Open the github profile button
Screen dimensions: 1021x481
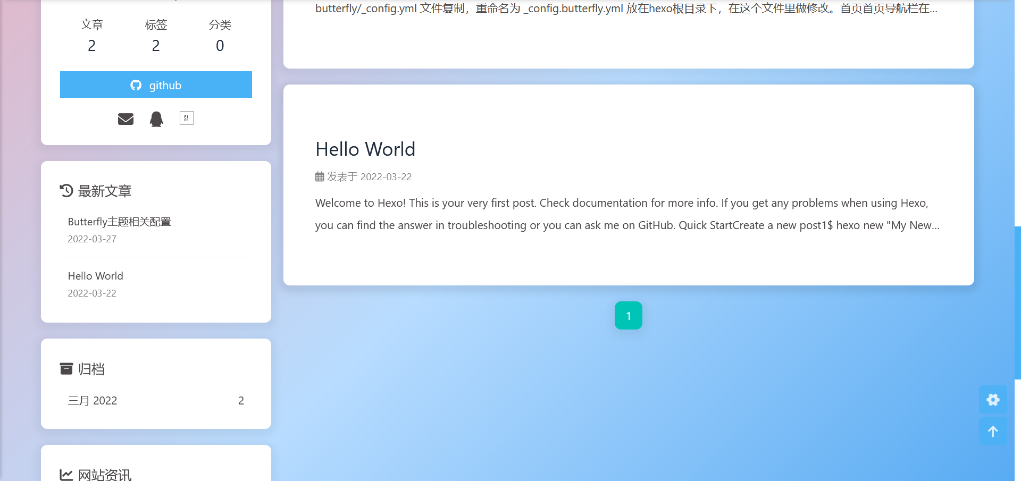(x=156, y=85)
